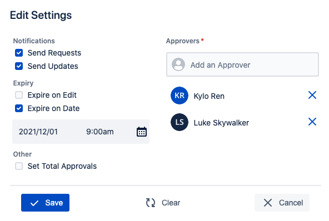Viewport: 329px width, 221px height.
Task: Enable the Set Total Approvals checkbox
Action: [x=19, y=166]
